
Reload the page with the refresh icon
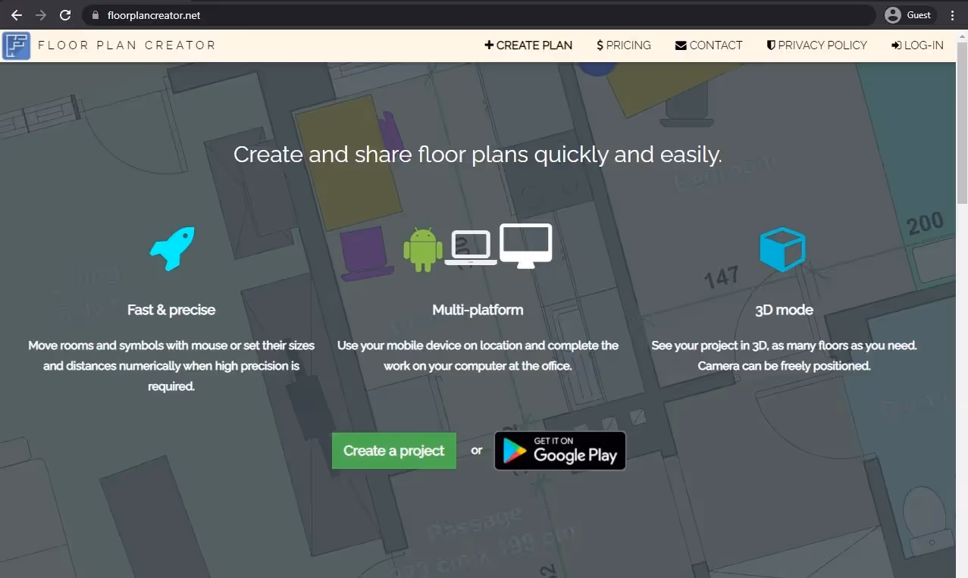pos(65,15)
